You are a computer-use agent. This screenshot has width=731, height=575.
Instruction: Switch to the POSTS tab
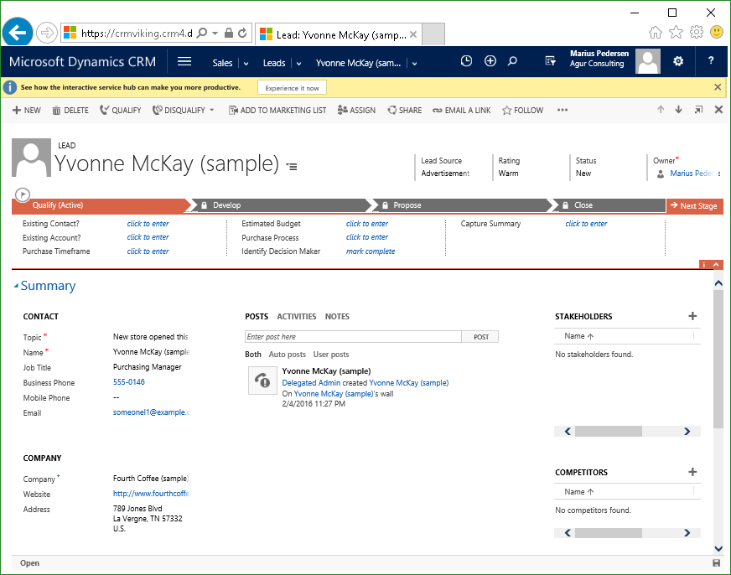pos(257,316)
